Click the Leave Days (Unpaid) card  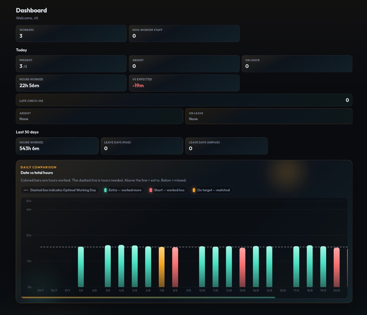pos(227,146)
